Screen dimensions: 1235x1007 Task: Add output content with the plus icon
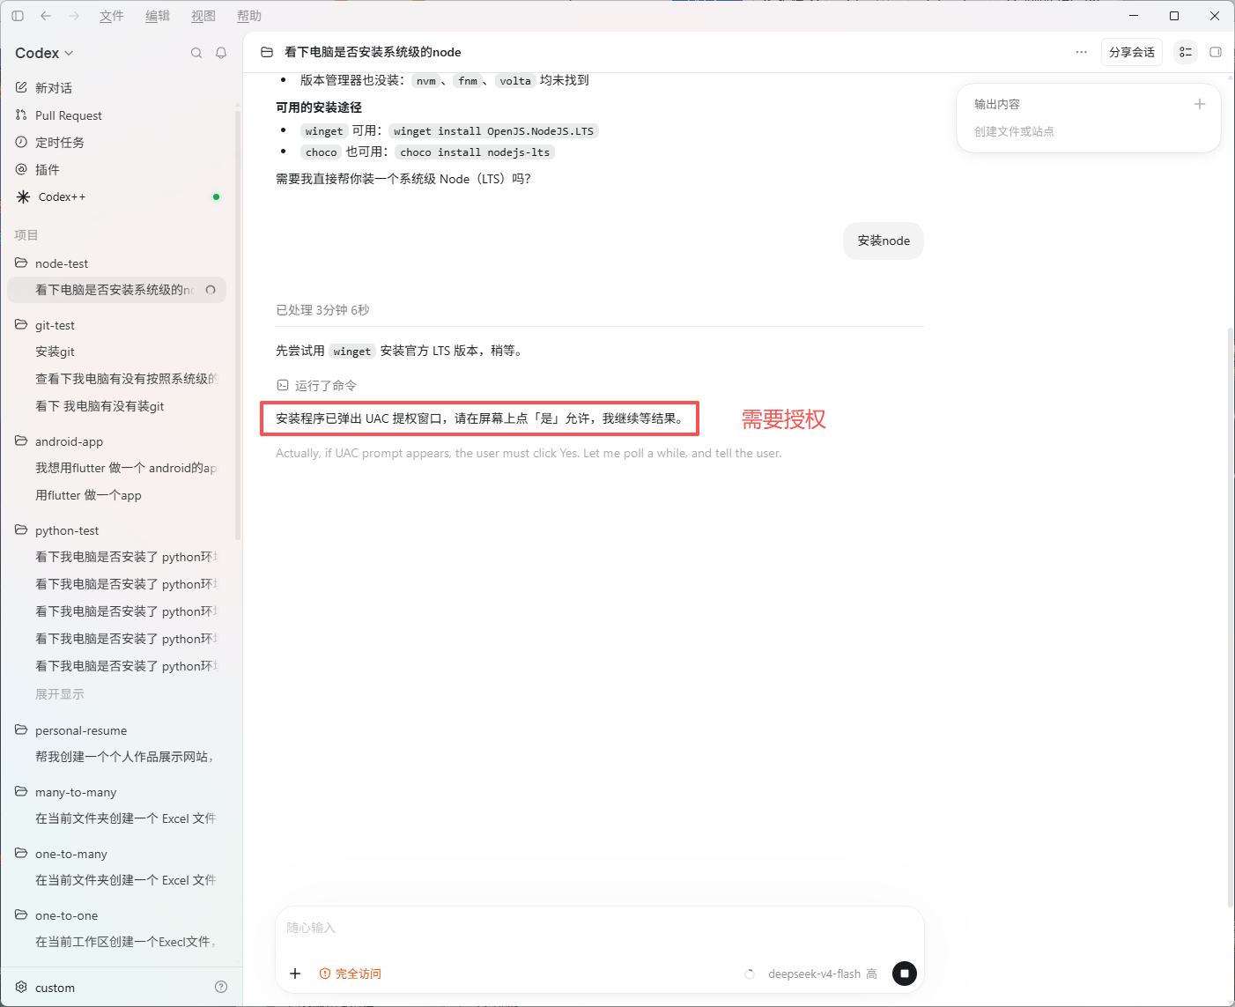(1199, 104)
